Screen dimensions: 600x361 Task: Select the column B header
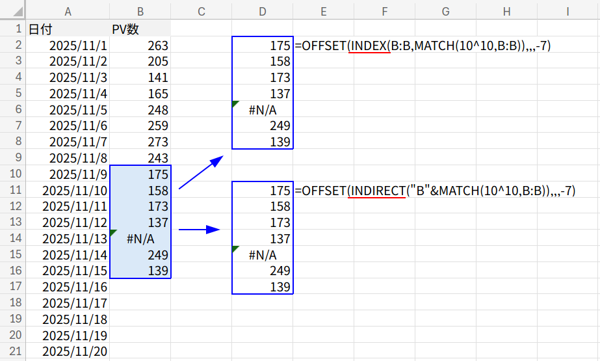tap(140, 11)
